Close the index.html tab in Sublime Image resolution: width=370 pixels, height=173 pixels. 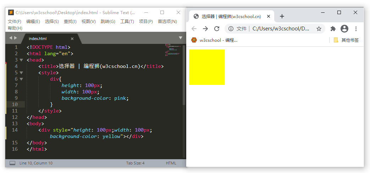click(72, 39)
